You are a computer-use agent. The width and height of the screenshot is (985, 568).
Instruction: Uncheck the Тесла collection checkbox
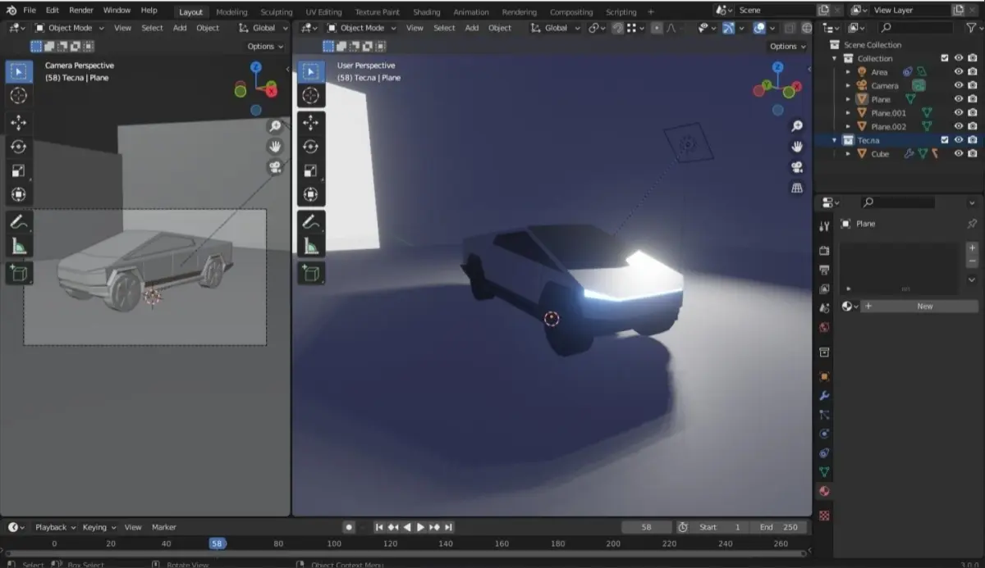coord(944,140)
